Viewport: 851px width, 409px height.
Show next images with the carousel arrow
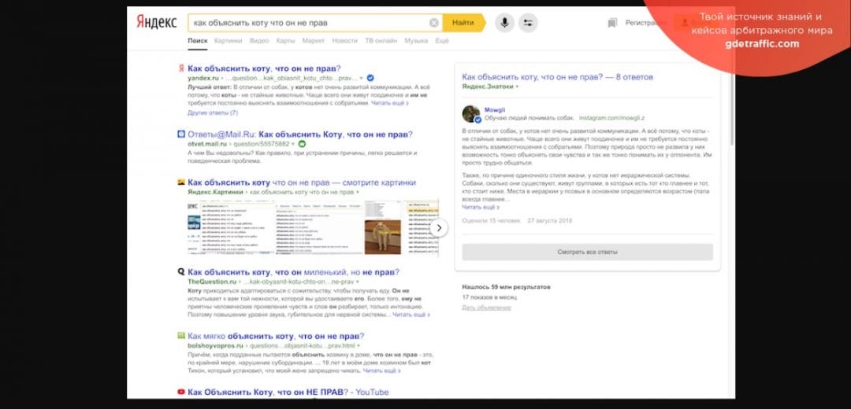pyautogui.click(x=440, y=227)
